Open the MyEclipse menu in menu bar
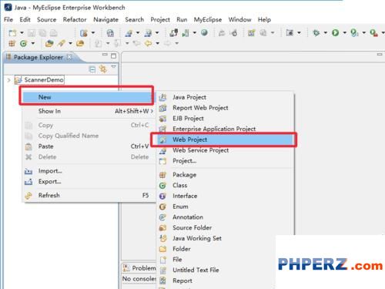This screenshot has width=385, height=289. tap(208, 20)
